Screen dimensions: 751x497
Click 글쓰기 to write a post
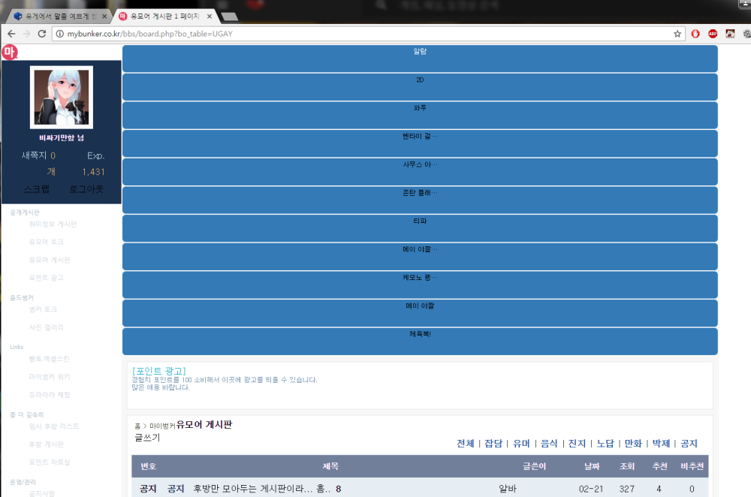[x=147, y=438]
